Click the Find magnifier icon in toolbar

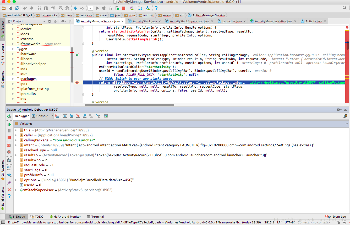61,8
